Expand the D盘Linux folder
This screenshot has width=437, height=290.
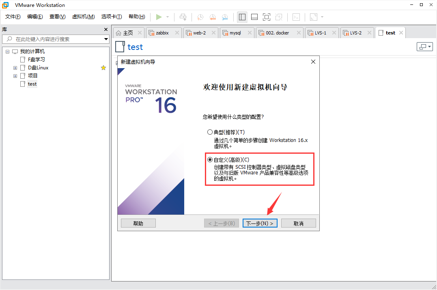[x=15, y=68]
